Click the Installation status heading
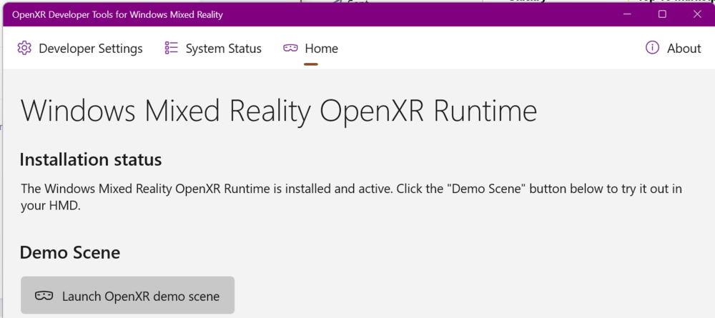 click(x=91, y=160)
